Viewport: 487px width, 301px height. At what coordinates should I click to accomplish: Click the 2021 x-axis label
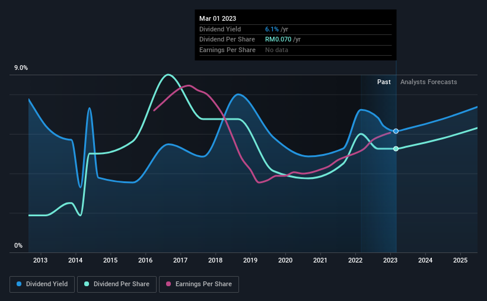(x=320, y=260)
